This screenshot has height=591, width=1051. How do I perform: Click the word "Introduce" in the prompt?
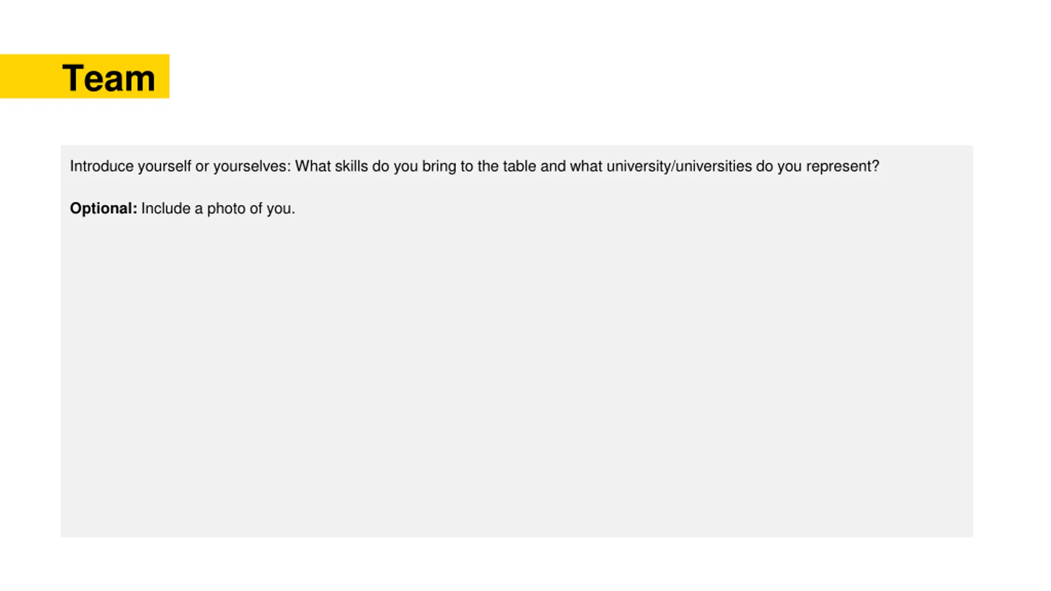pos(102,166)
